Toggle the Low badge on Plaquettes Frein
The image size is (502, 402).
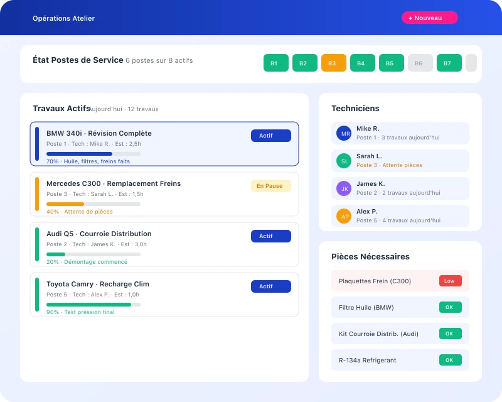[x=450, y=281]
